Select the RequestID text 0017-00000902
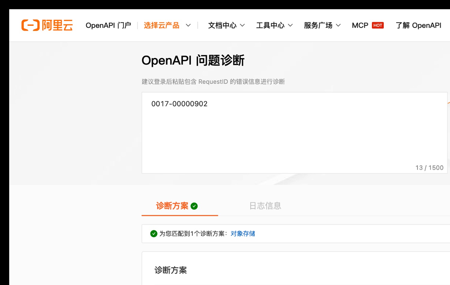This screenshot has width=450, height=285. pyautogui.click(x=180, y=104)
